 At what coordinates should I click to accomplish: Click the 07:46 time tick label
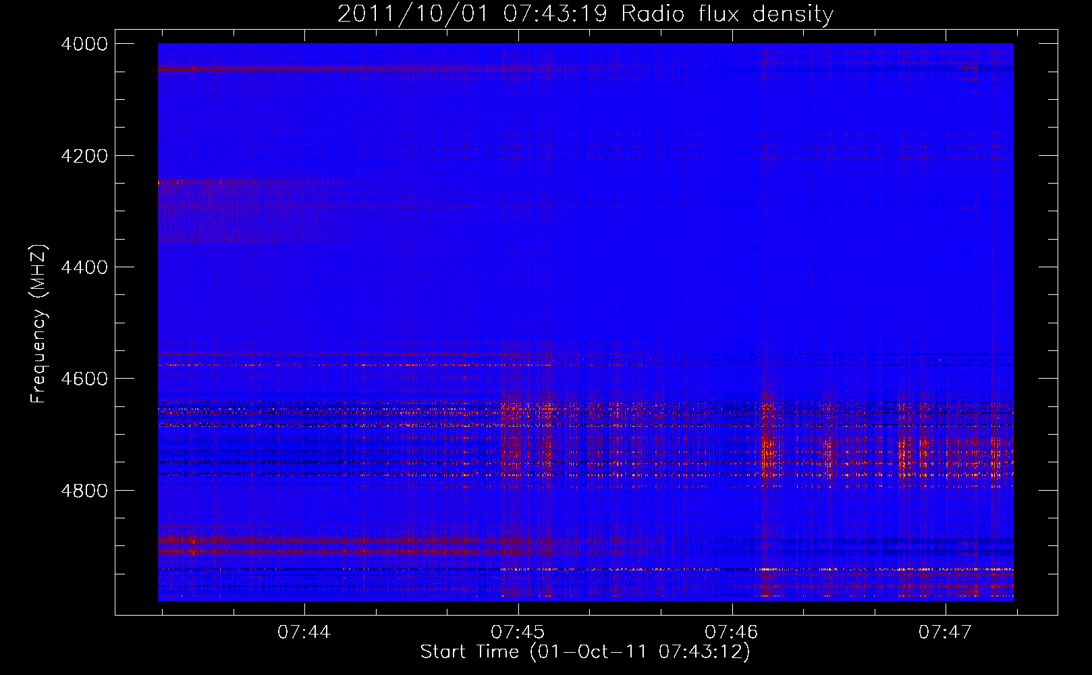click(732, 632)
